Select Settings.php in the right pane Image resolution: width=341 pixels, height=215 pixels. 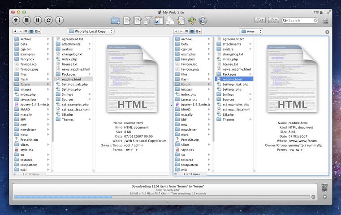(232, 89)
